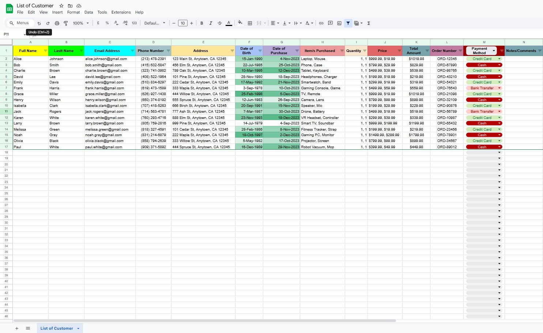This screenshot has width=543, height=333.
Task: Open the Tools menu
Action: (x=102, y=12)
